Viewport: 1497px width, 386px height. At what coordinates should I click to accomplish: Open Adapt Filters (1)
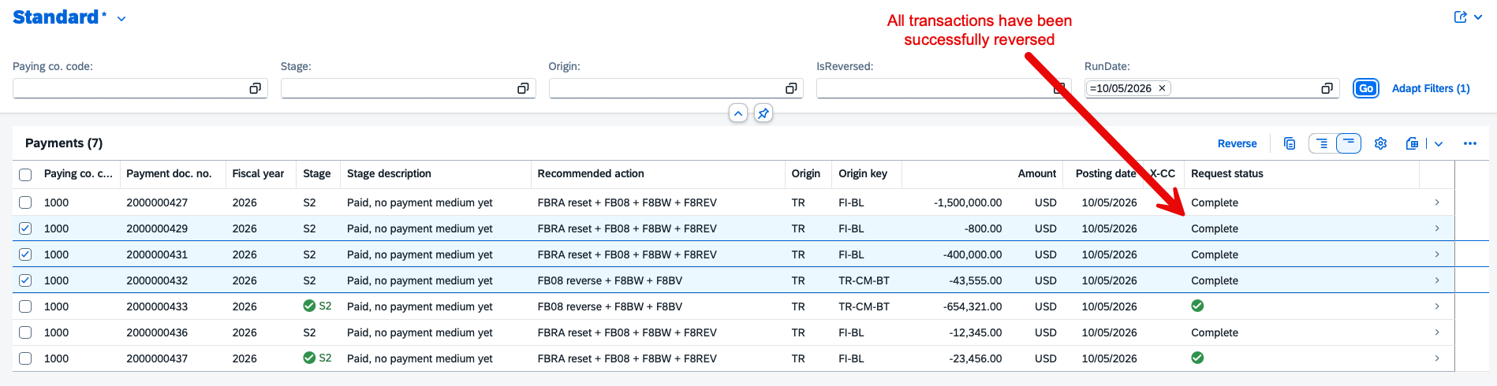coord(1431,88)
